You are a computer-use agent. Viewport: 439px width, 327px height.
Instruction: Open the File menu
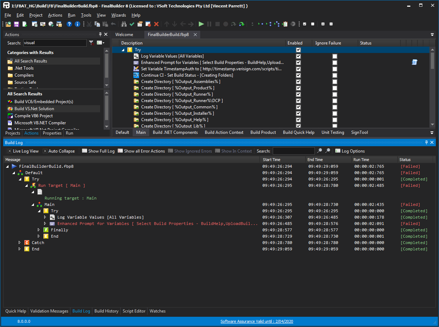point(8,15)
